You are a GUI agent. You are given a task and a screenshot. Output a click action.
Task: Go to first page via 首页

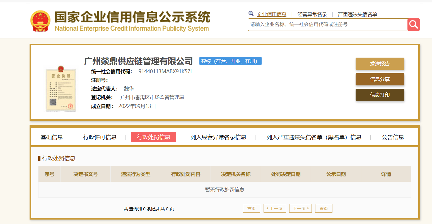click(x=252, y=208)
